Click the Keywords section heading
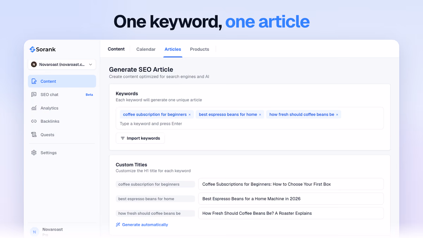423x238 pixels. (x=127, y=93)
